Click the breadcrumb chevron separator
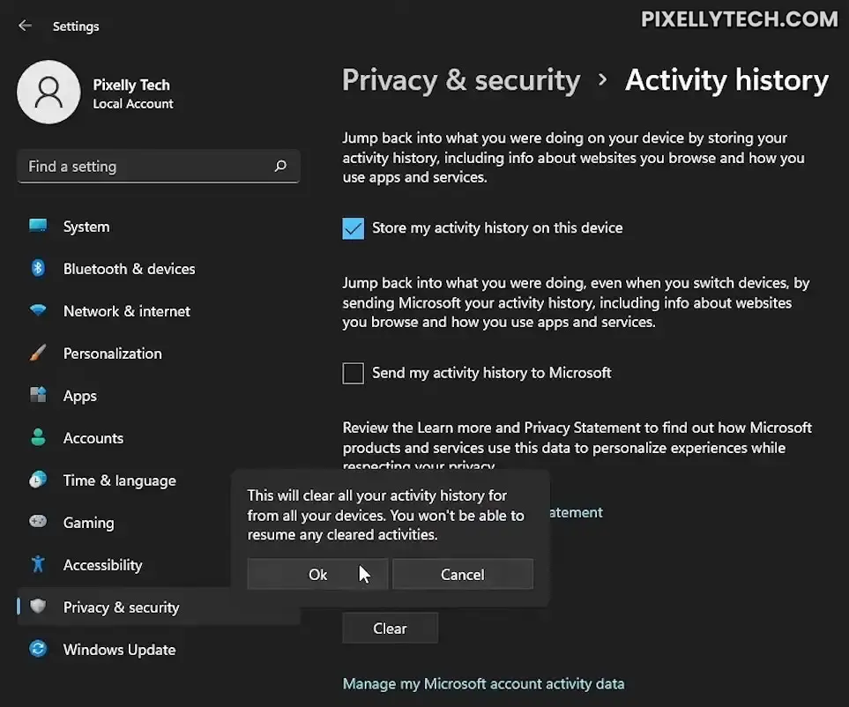Viewport: 849px width, 707px height. coord(603,80)
